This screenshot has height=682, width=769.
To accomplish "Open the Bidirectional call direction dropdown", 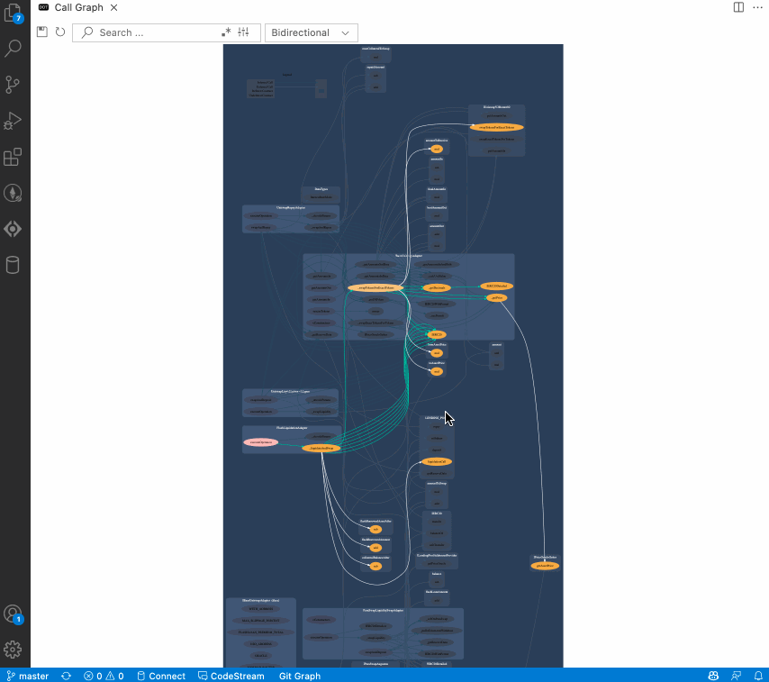I will (x=311, y=32).
